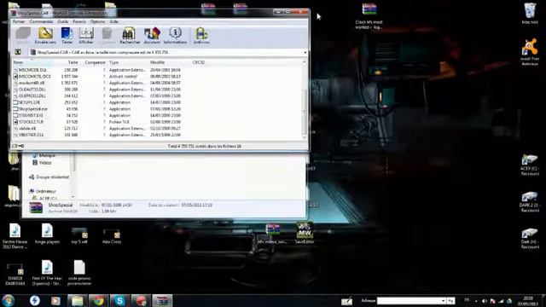Select the Recycle Bin desktop icon
Viewport: 546px width, 307px height.
point(530,14)
